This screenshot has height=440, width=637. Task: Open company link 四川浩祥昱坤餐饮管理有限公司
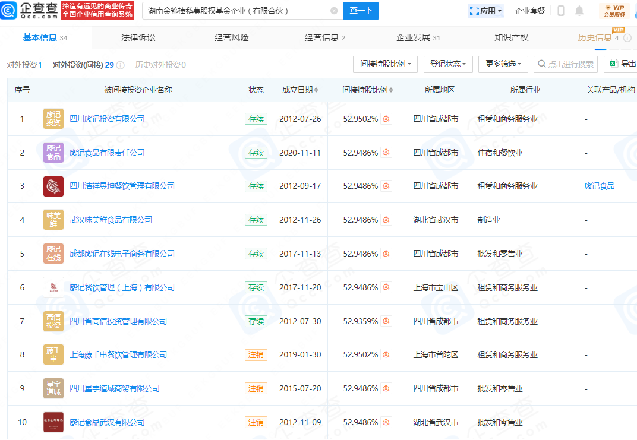click(122, 186)
